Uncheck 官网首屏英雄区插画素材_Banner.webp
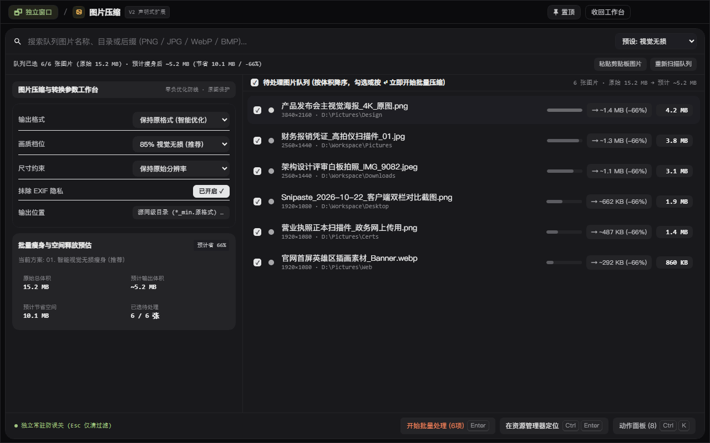710x443 pixels. (x=257, y=262)
